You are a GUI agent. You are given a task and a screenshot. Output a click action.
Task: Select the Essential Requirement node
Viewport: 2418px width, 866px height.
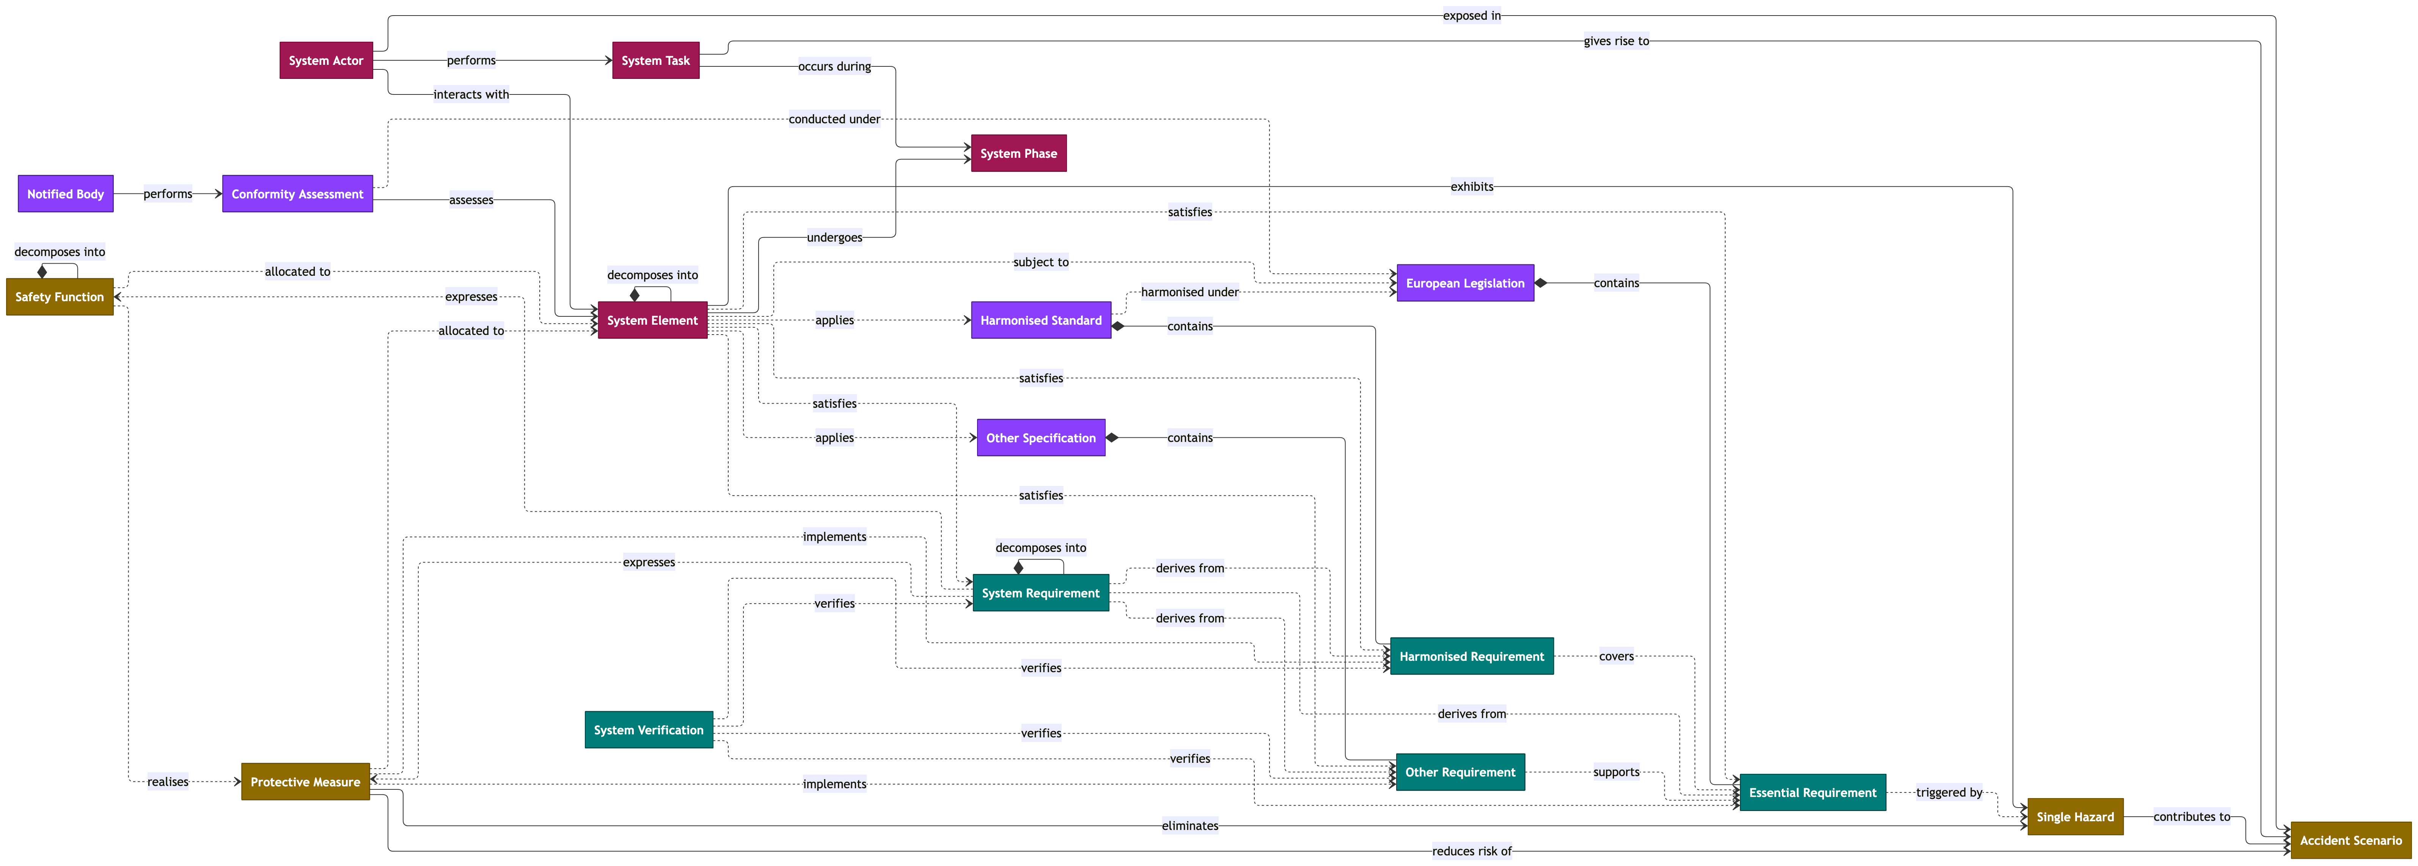[1813, 793]
